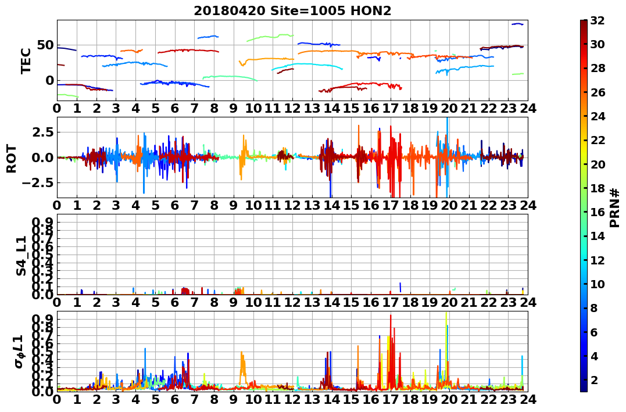The width and height of the screenshot is (626, 412).
Task: Click the blue S4_L1 spike near hour 17.5
Action: click(400, 287)
